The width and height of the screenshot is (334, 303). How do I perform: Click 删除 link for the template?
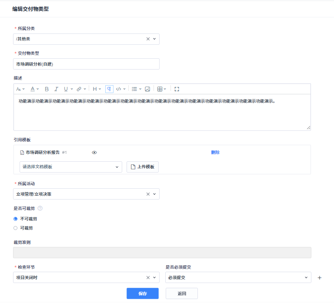coord(215,153)
